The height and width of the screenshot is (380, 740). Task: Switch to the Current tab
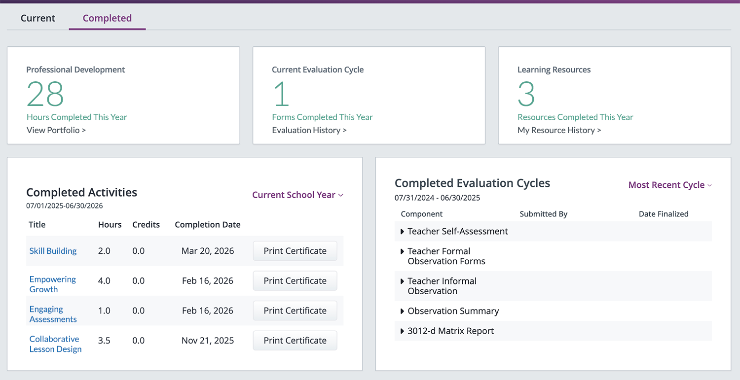click(x=38, y=18)
